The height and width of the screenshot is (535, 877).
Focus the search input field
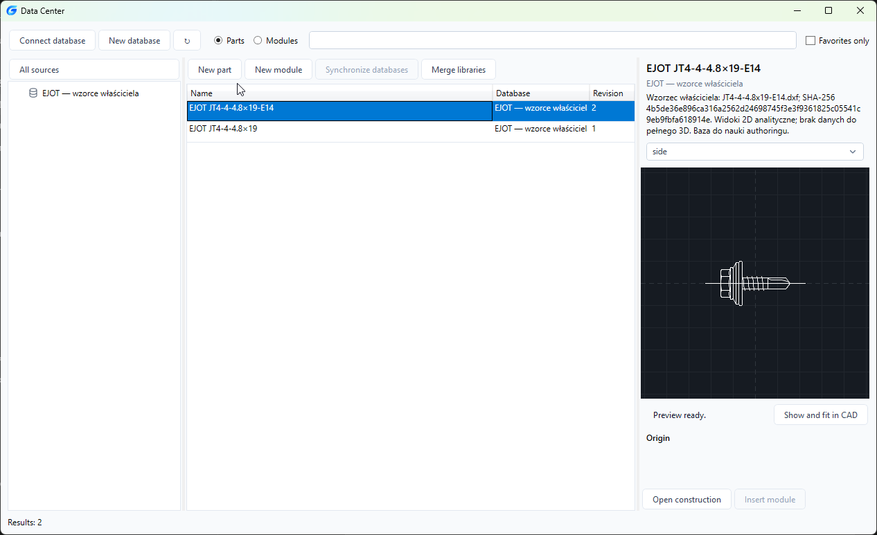[x=553, y=41]
